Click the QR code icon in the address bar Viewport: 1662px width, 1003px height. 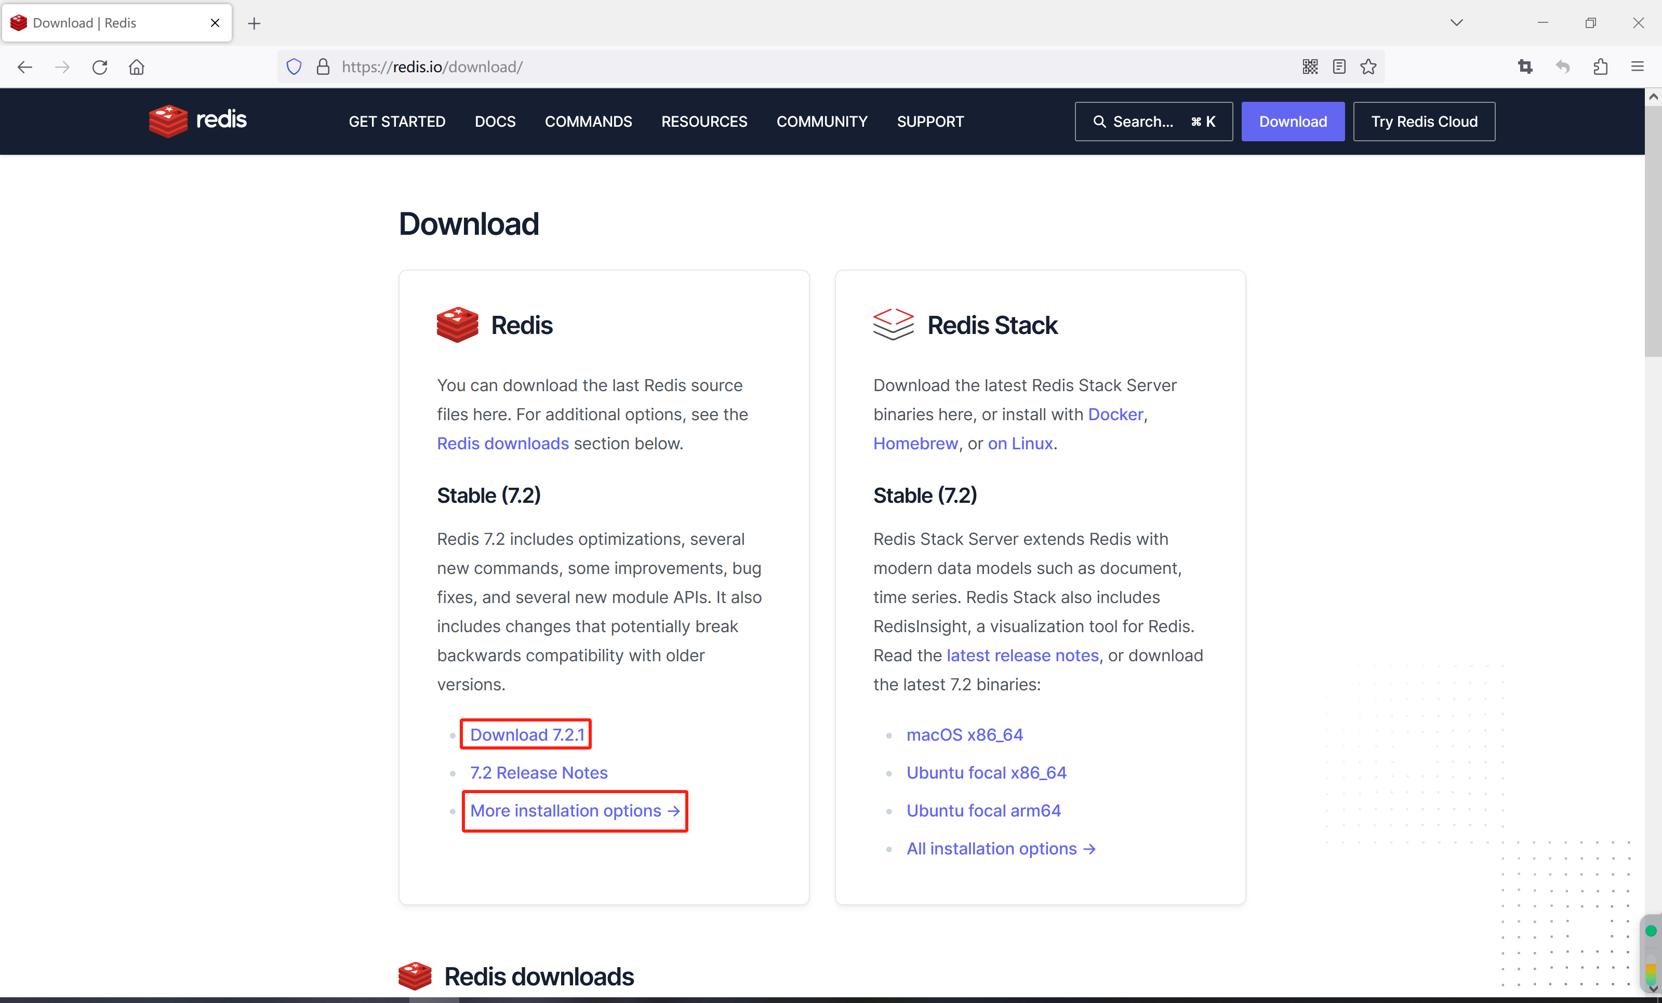1310,66
